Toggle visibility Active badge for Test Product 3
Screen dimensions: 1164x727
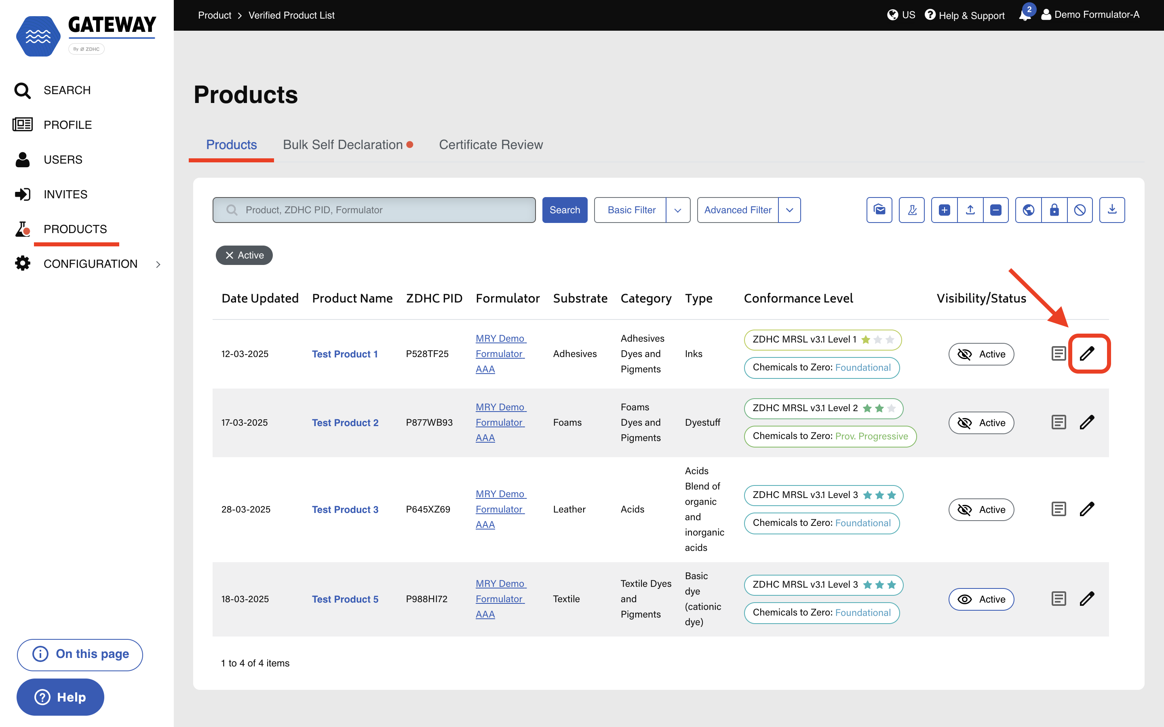[x=981, y=510]
